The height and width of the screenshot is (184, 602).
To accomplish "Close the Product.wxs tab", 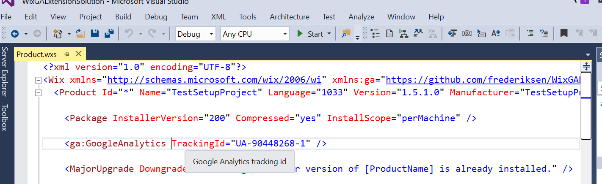I will click(78, 54).
